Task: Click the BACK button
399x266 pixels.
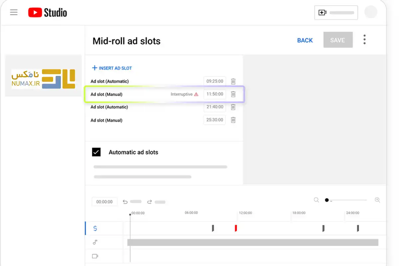Action: tap(305, 40)
